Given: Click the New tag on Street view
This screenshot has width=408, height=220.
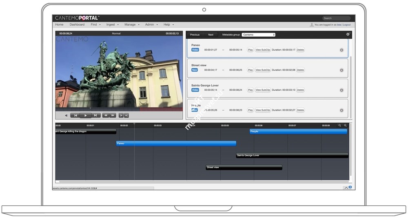Looking at the screenshot, I should pos(195,70).
